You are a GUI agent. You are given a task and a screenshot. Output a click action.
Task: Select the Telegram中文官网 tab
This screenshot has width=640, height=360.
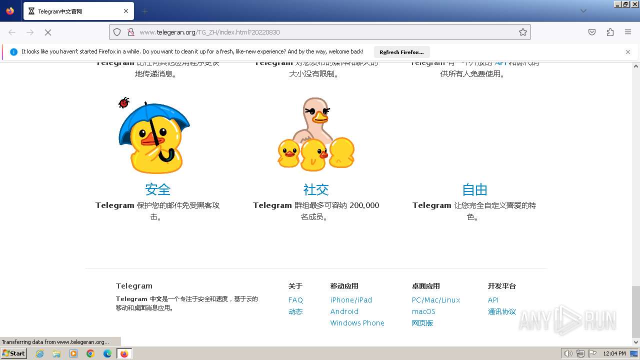coord(78,11)
